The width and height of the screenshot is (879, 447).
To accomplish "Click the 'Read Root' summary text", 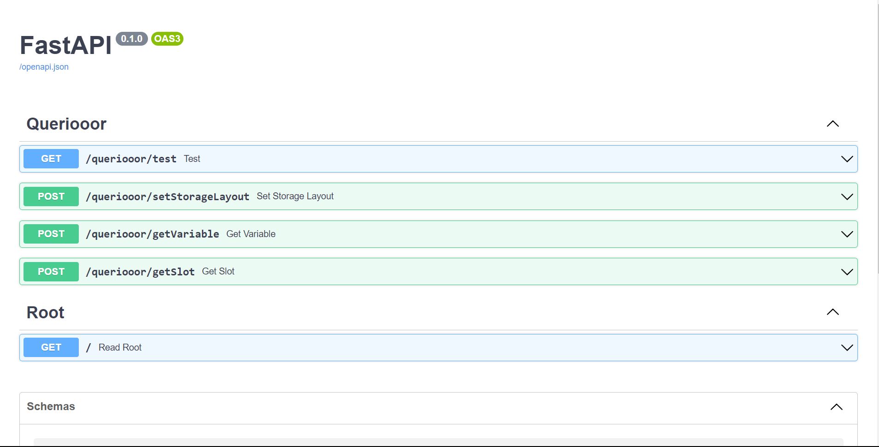I will (120, 347).
